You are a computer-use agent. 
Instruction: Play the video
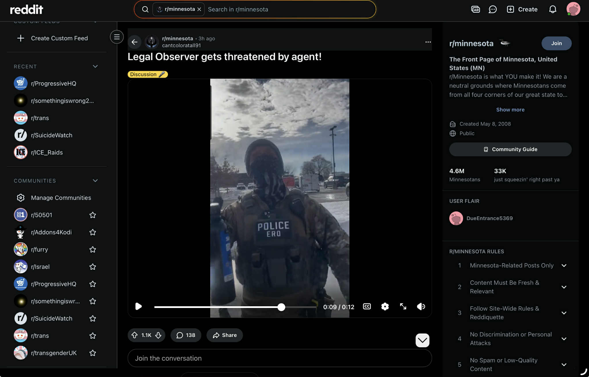138,307
